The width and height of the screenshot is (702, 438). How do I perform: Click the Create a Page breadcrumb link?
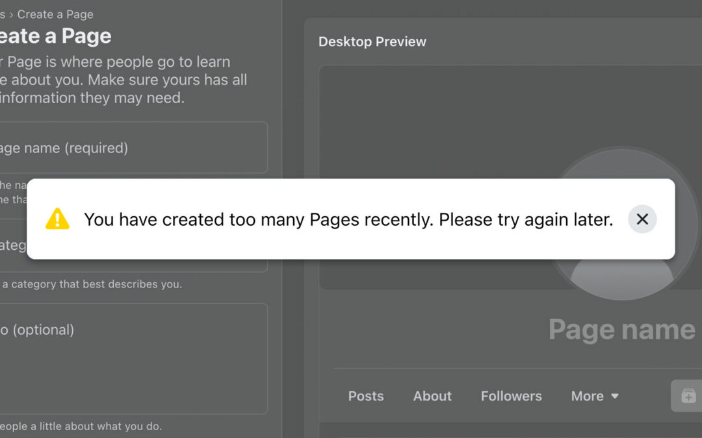click(55, 14)
